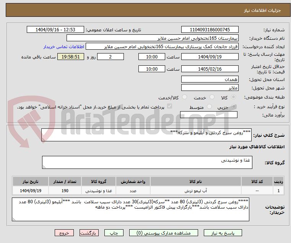Click the اطلاعات کالاهای مورد نیاز heading
Viewport: 291px width, 243px height.
click(x=257, y=147)
